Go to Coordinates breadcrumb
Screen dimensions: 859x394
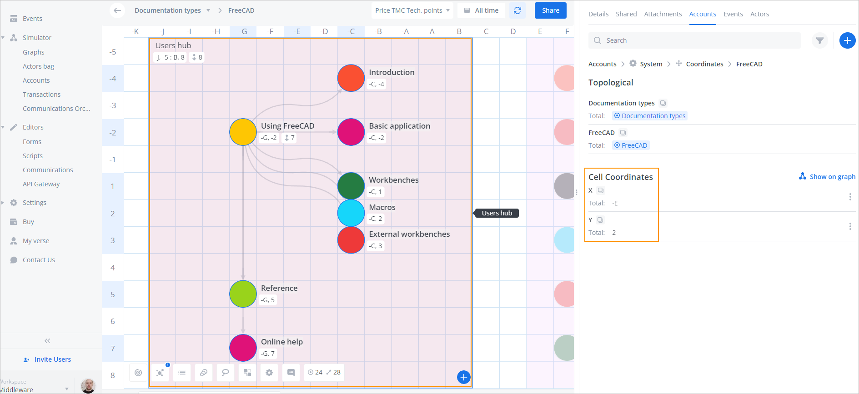704,64
